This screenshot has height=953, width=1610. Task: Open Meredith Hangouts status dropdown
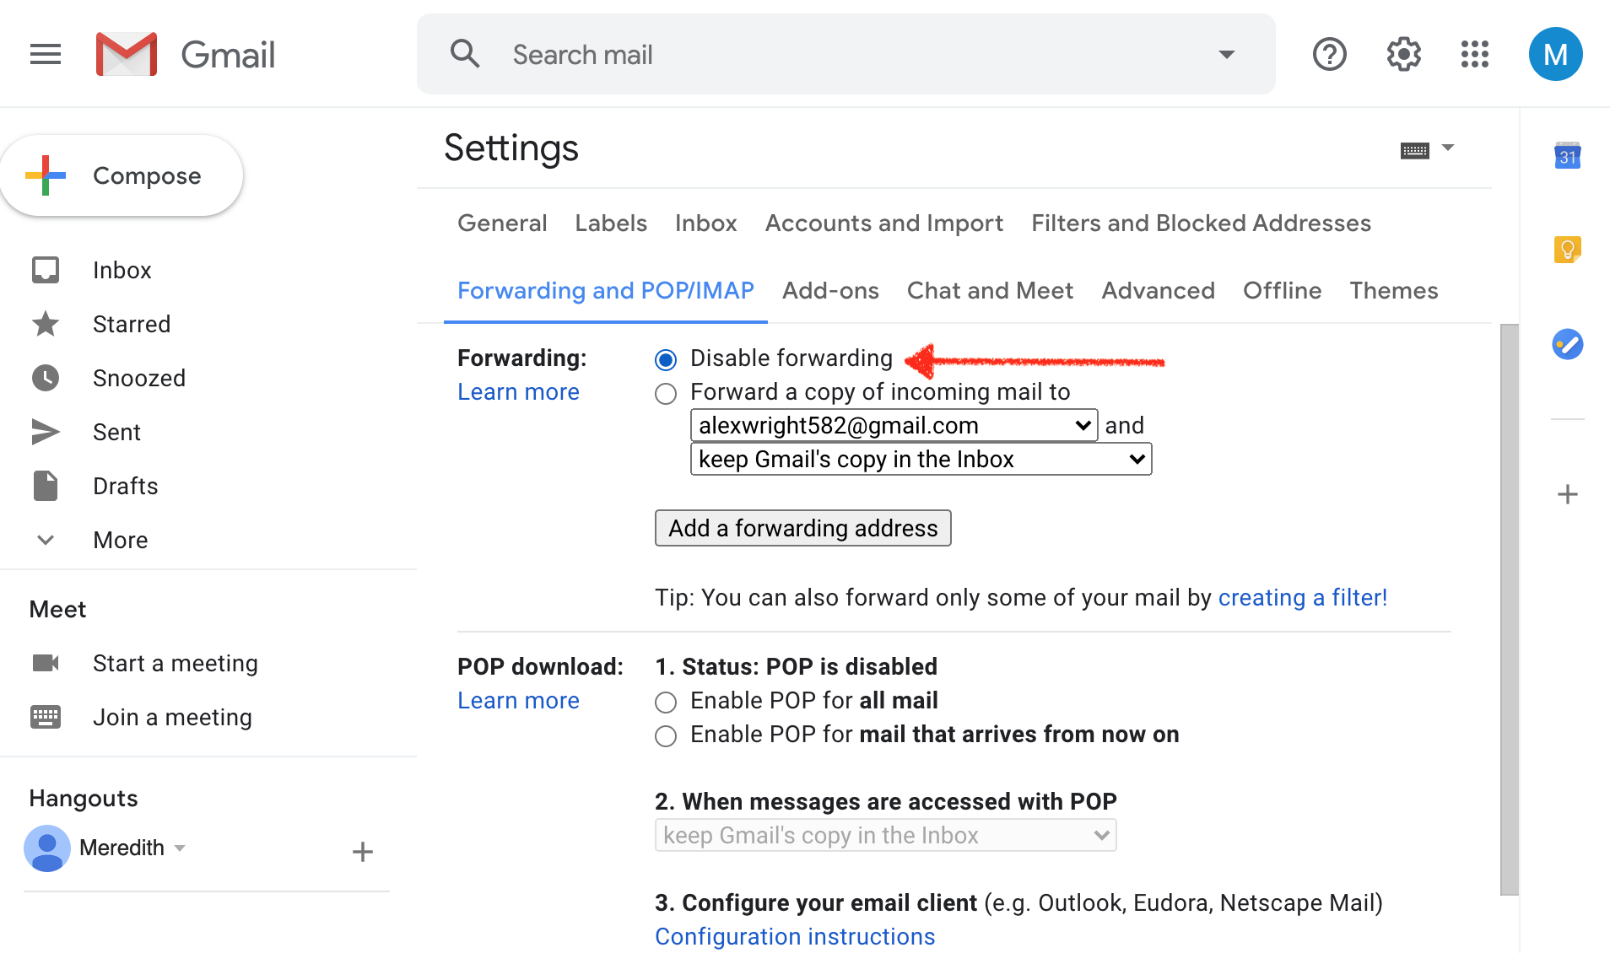[180, 848]
